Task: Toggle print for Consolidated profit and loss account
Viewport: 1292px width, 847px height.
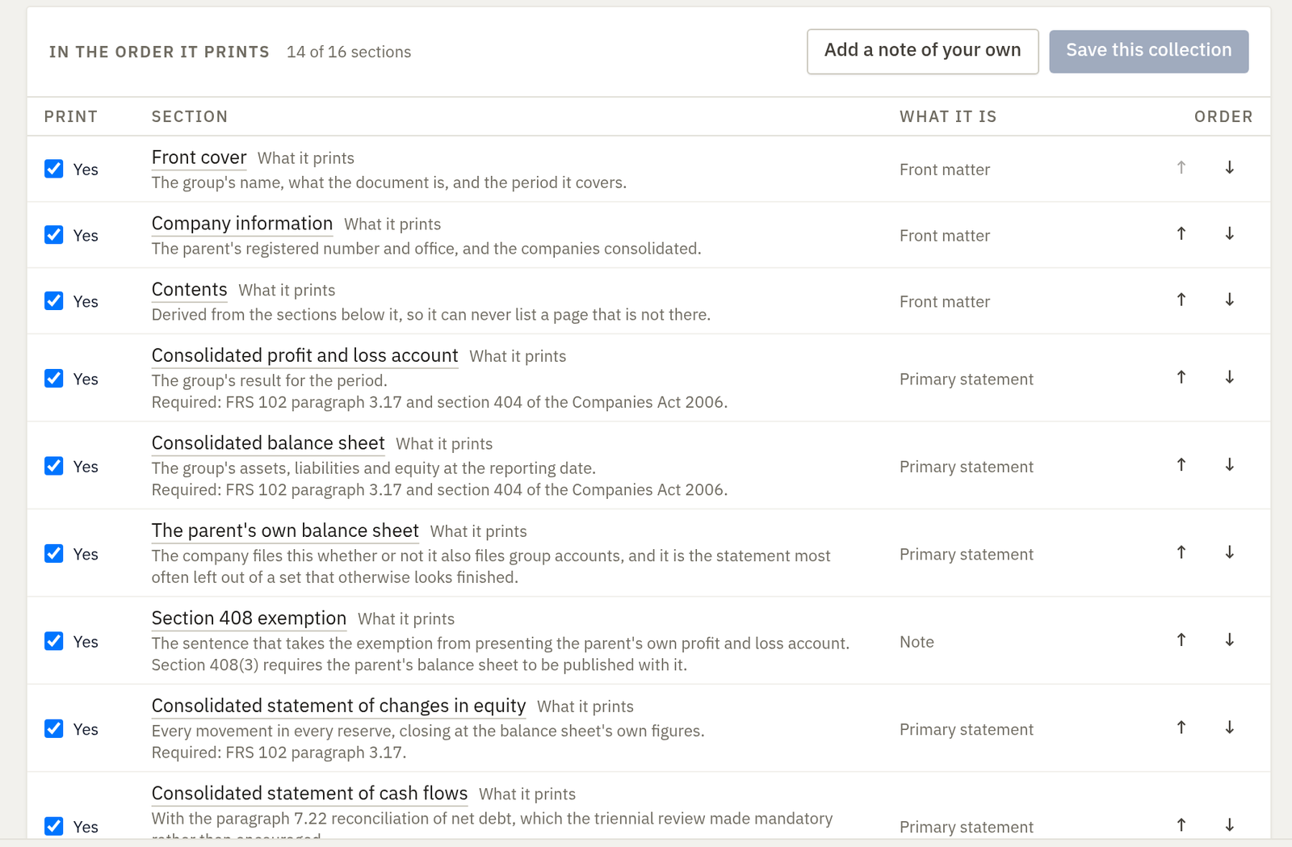Action: (x=54, y=379)
